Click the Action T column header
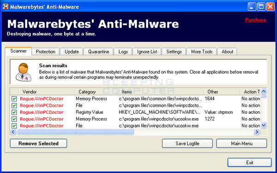 (x=250, y=92)
